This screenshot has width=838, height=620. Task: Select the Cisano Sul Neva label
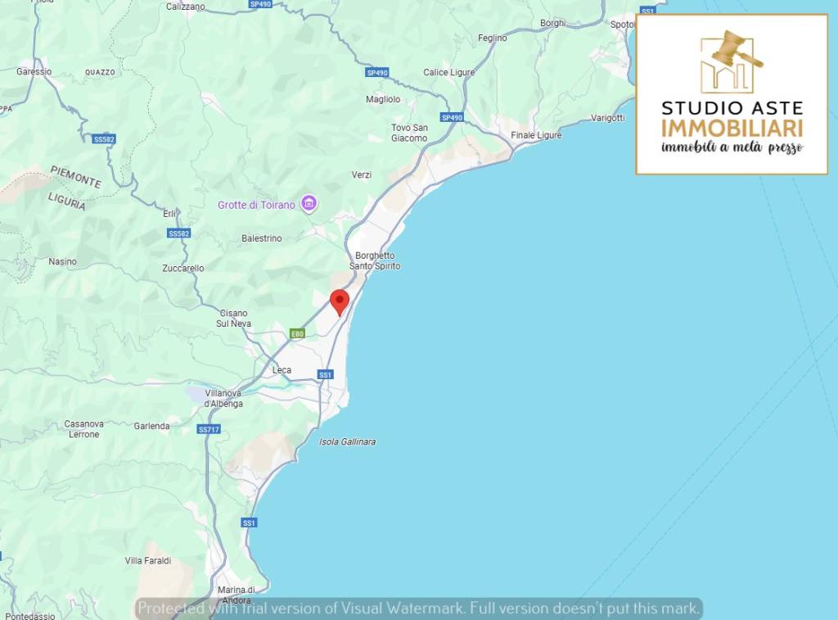[233, 319]
